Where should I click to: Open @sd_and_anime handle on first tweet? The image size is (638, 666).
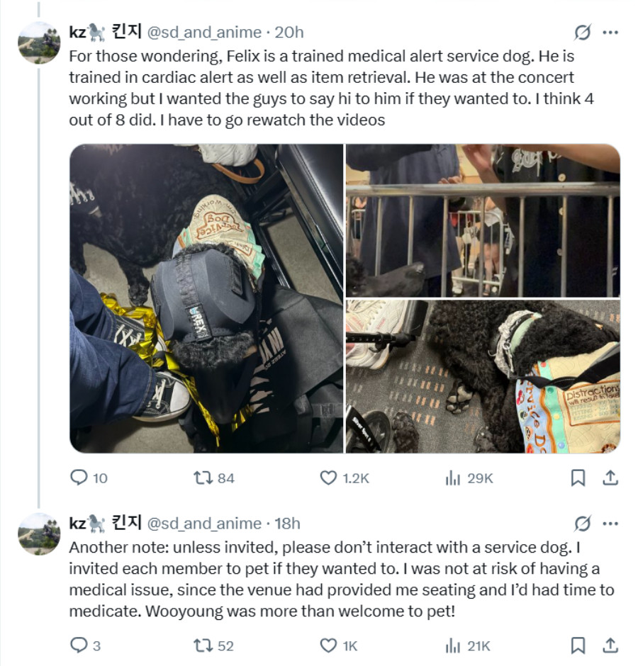(204, 33)
